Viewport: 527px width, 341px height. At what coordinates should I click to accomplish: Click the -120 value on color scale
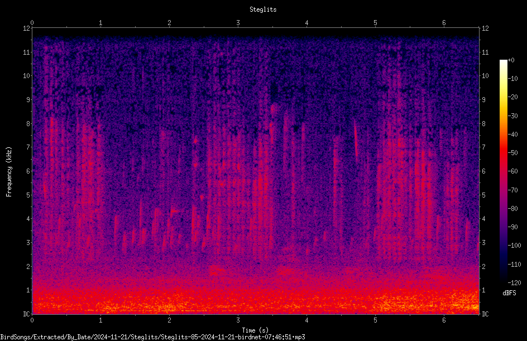click(514, 282)
